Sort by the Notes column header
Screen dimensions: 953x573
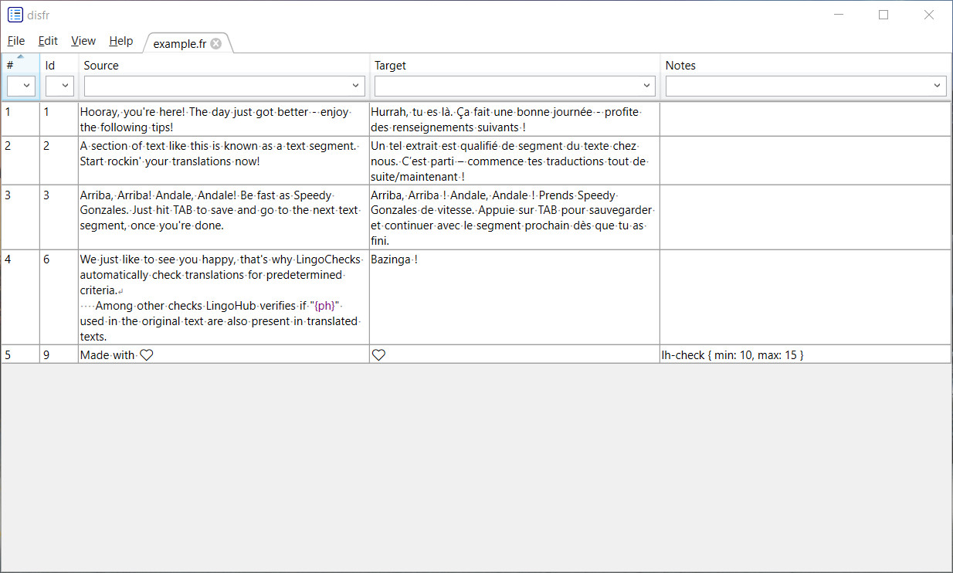tap(805, 65)
